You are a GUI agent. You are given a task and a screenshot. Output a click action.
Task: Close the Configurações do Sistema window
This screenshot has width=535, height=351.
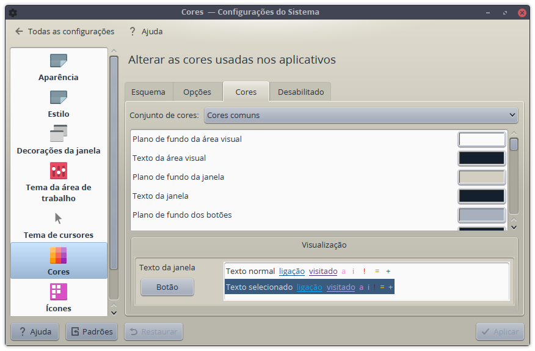pos(522,13)
